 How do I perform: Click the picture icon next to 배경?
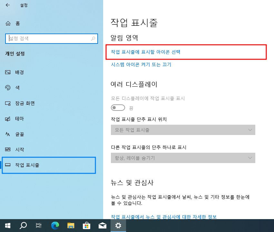click(x=8, y=72)
